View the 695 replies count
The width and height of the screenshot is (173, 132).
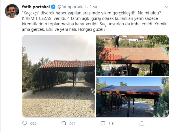tap(33, 124)
